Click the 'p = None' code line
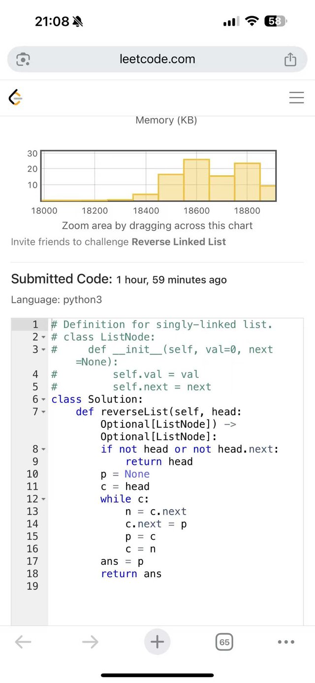This screenshot has width=315, height=683. click(x=125, y=474)
